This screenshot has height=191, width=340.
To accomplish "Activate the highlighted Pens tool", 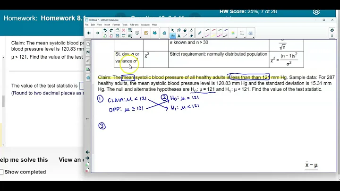I will (173, 36).
